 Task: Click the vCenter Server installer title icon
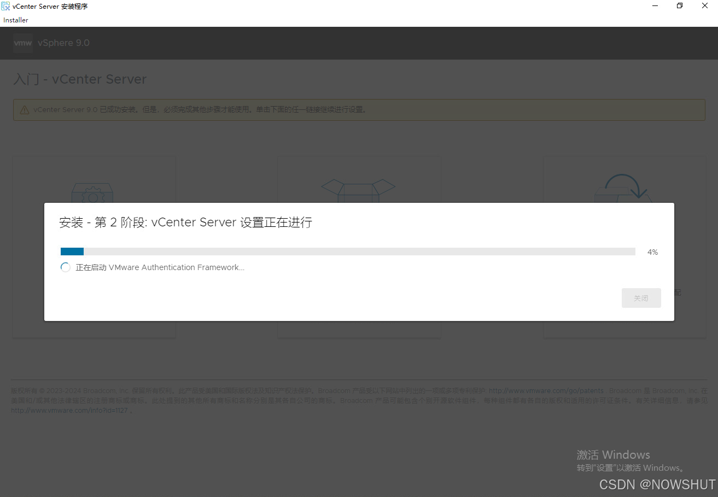coord(6,6)
